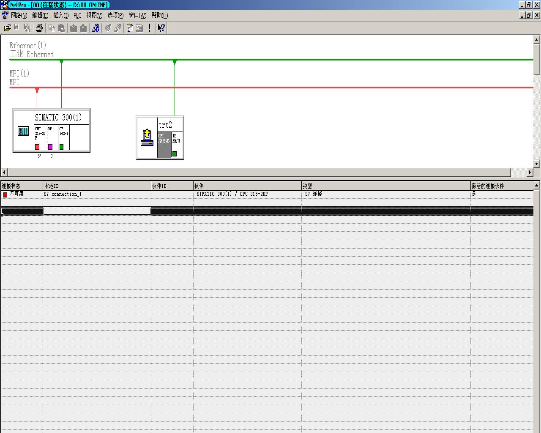Click the connection table scroll up arrow
Screen dimensions: 541x433
pyautogui.click(x=537, y=185)
